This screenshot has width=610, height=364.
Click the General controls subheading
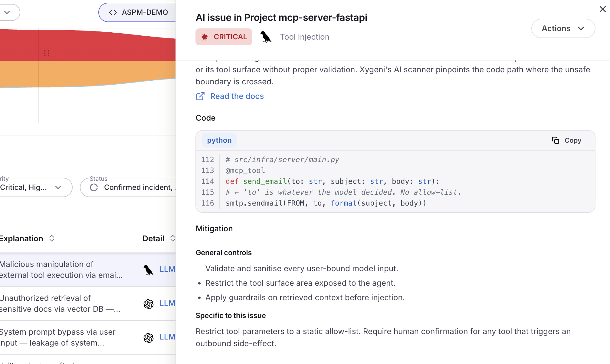(224, 253)
